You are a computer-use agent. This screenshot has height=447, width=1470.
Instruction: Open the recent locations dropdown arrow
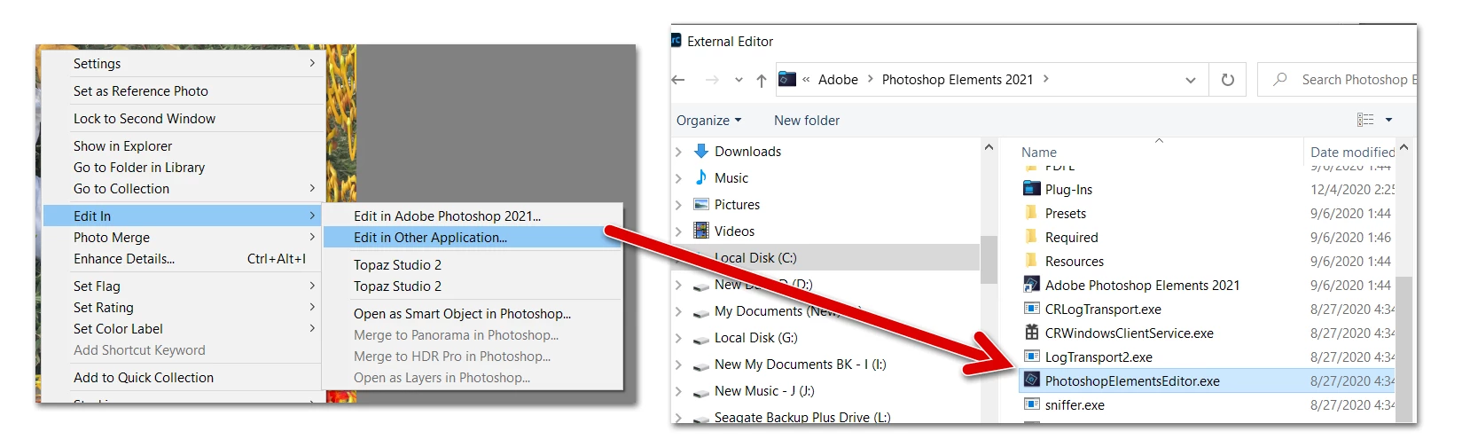click(739, 80)
